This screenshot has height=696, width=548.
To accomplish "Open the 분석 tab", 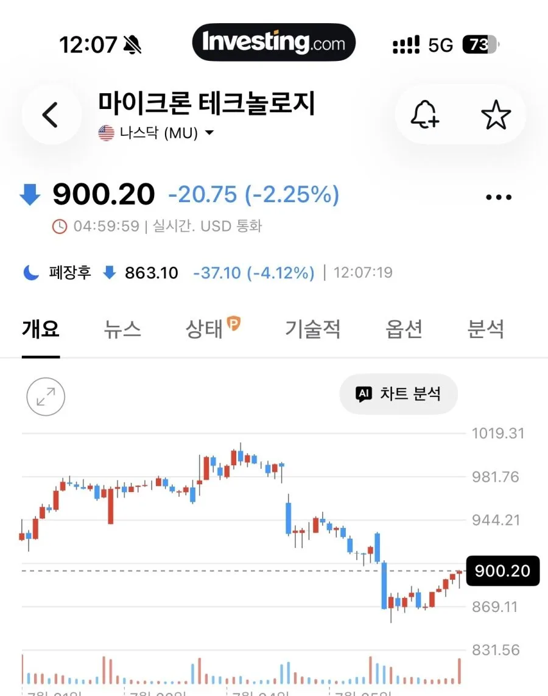I will (x=485, y=329).
